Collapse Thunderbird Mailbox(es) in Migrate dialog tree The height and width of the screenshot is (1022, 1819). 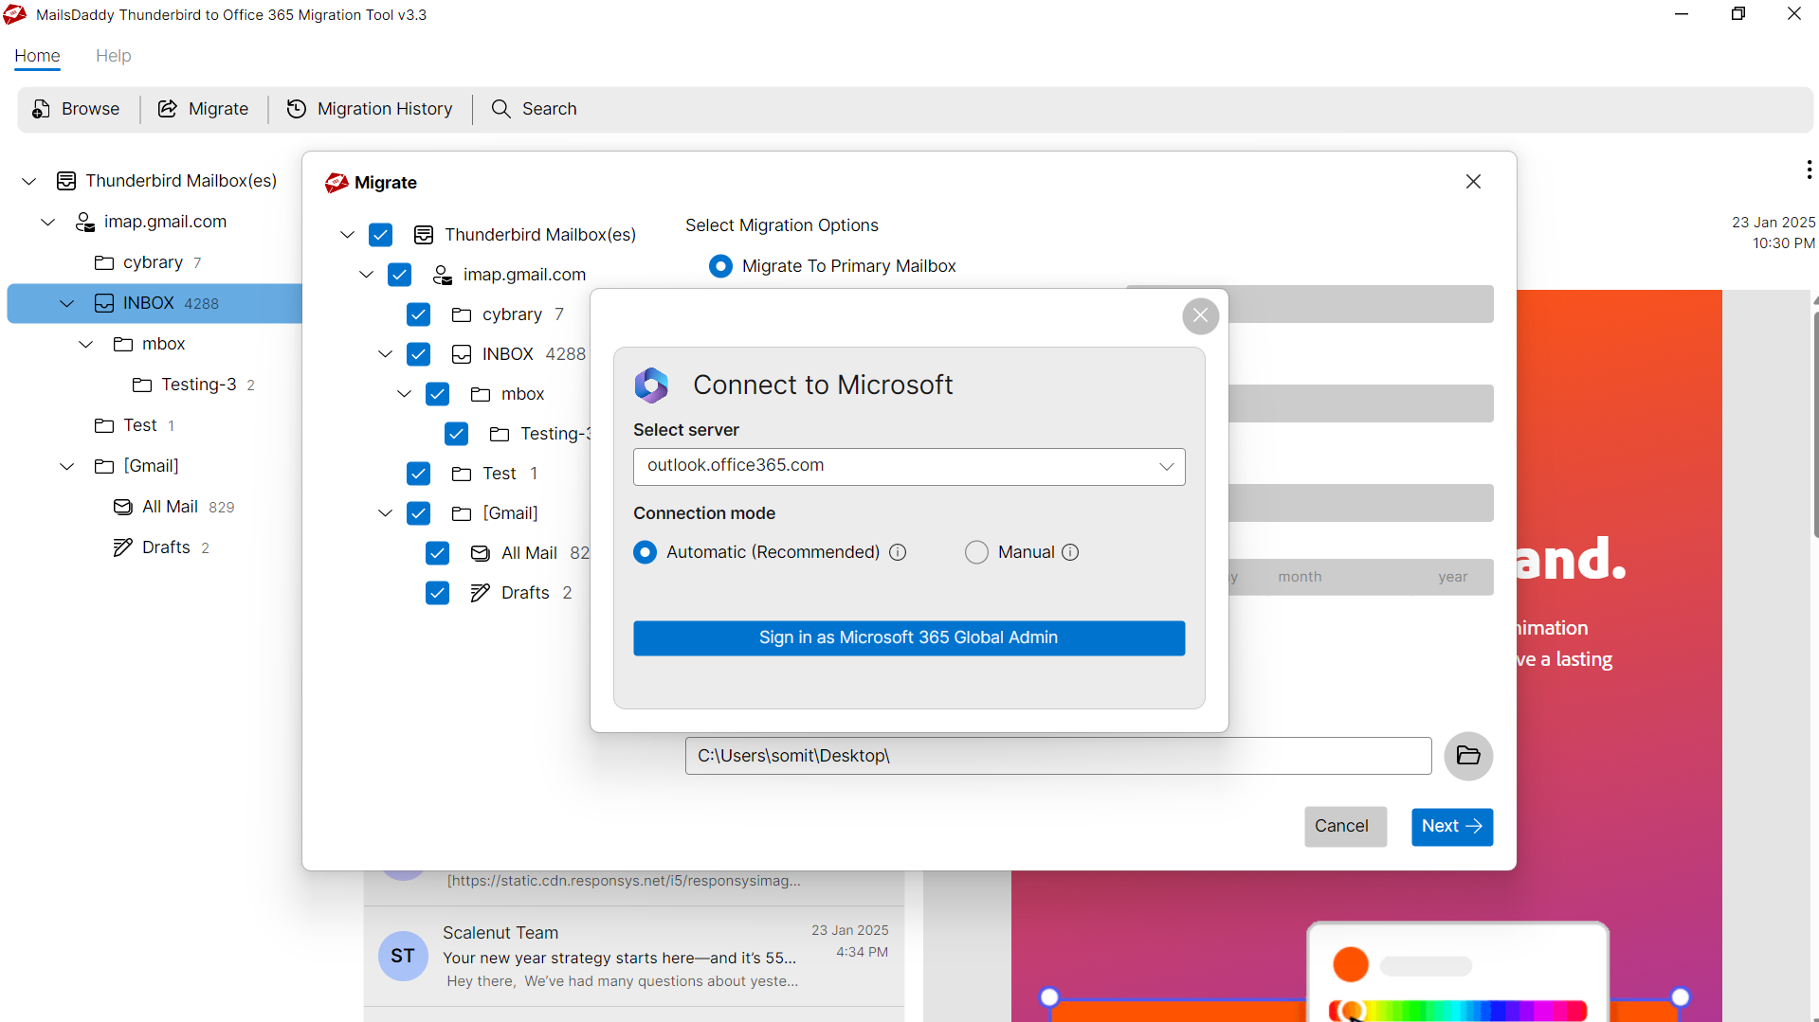coord(348,235)
